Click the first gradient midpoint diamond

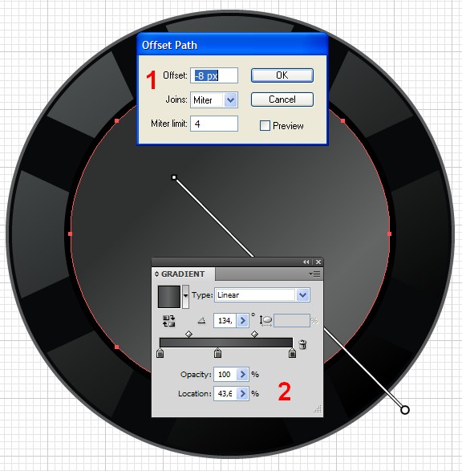pyautogui.click(x=188, y=334)
